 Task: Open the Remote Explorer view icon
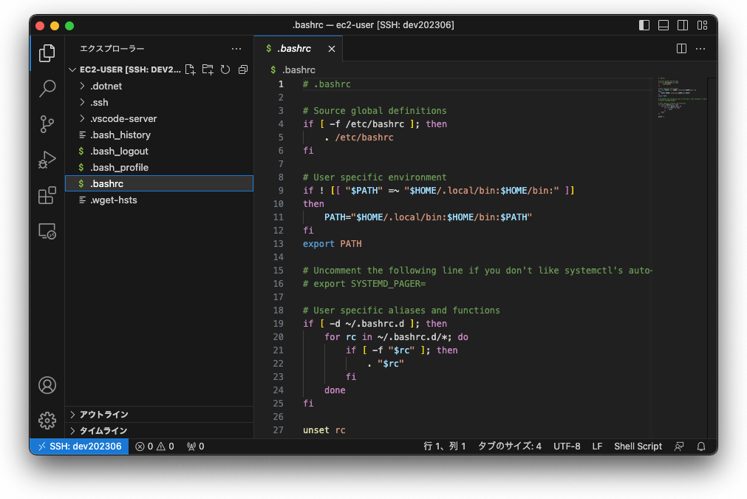click(47, 231)
